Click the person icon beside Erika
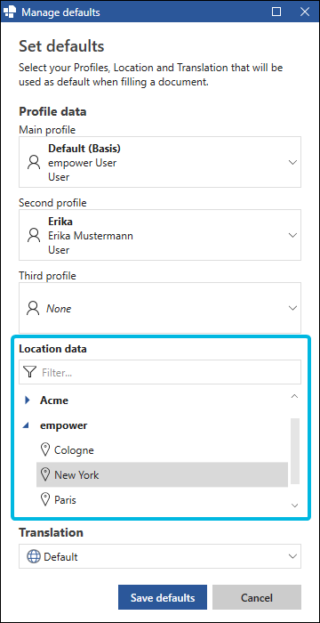 tap(34, 236)
